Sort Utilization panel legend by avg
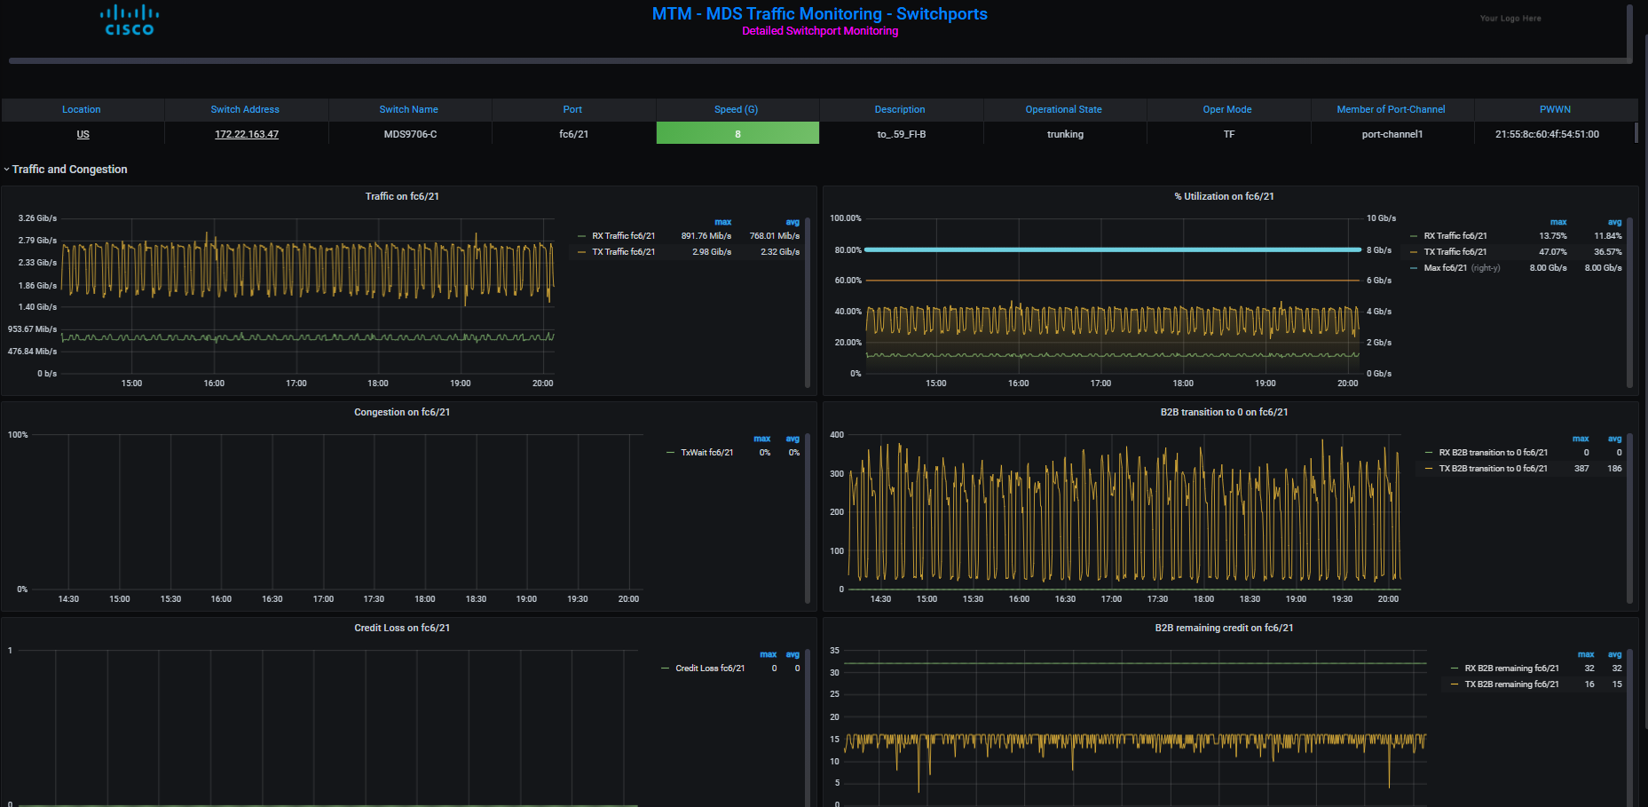Screen dimensions: 1648x807 coord(1614,222)
